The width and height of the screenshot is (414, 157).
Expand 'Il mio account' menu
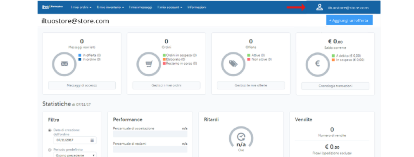coord(170,7)
